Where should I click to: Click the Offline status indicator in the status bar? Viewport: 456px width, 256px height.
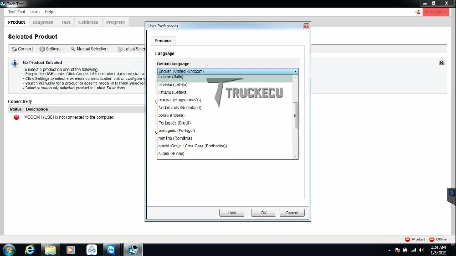pos(438,240)
